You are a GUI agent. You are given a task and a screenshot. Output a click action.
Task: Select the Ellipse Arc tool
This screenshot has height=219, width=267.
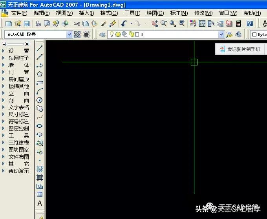pyautogui.click(x=40, y=134)
